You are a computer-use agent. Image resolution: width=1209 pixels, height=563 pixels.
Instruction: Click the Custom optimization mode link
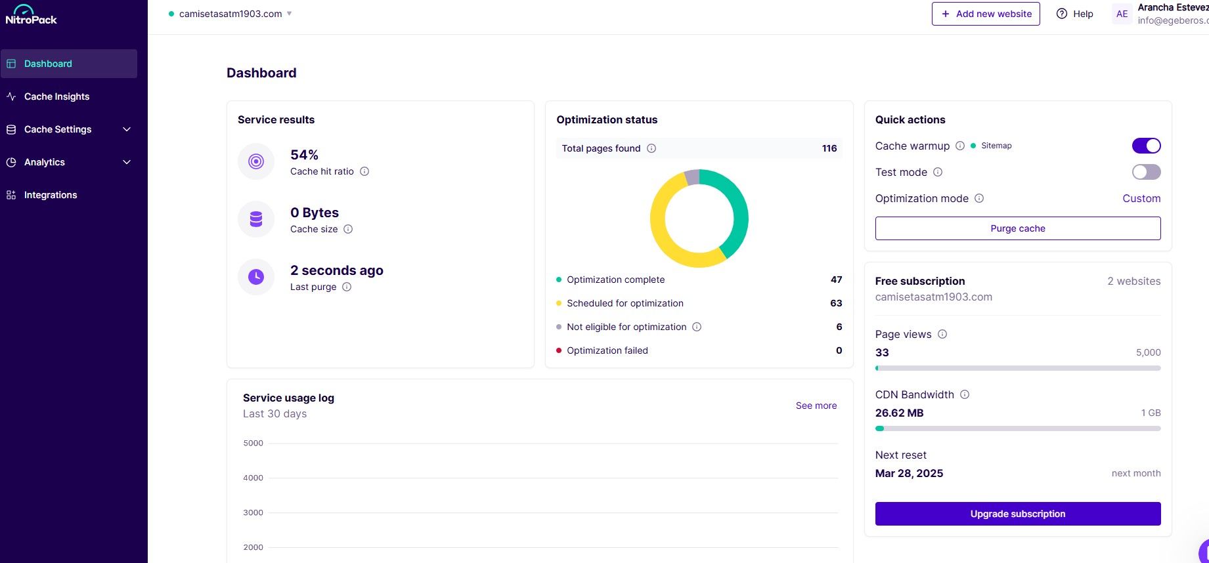(1141, 198)
